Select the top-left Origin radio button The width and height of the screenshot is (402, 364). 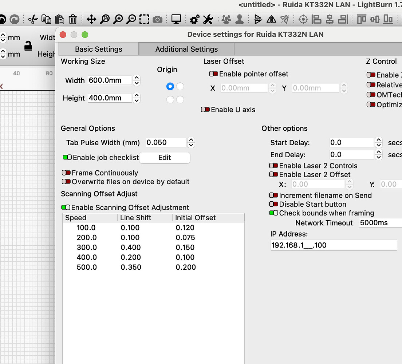170,86
